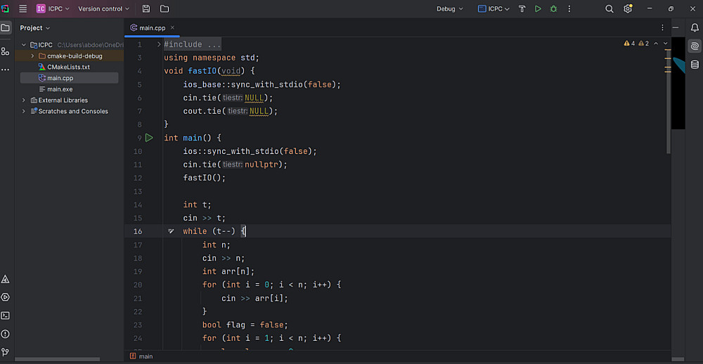Screen dimensions: 703x364
Task: Start debugging with the bug icon
Action: (x=553, y=9)
